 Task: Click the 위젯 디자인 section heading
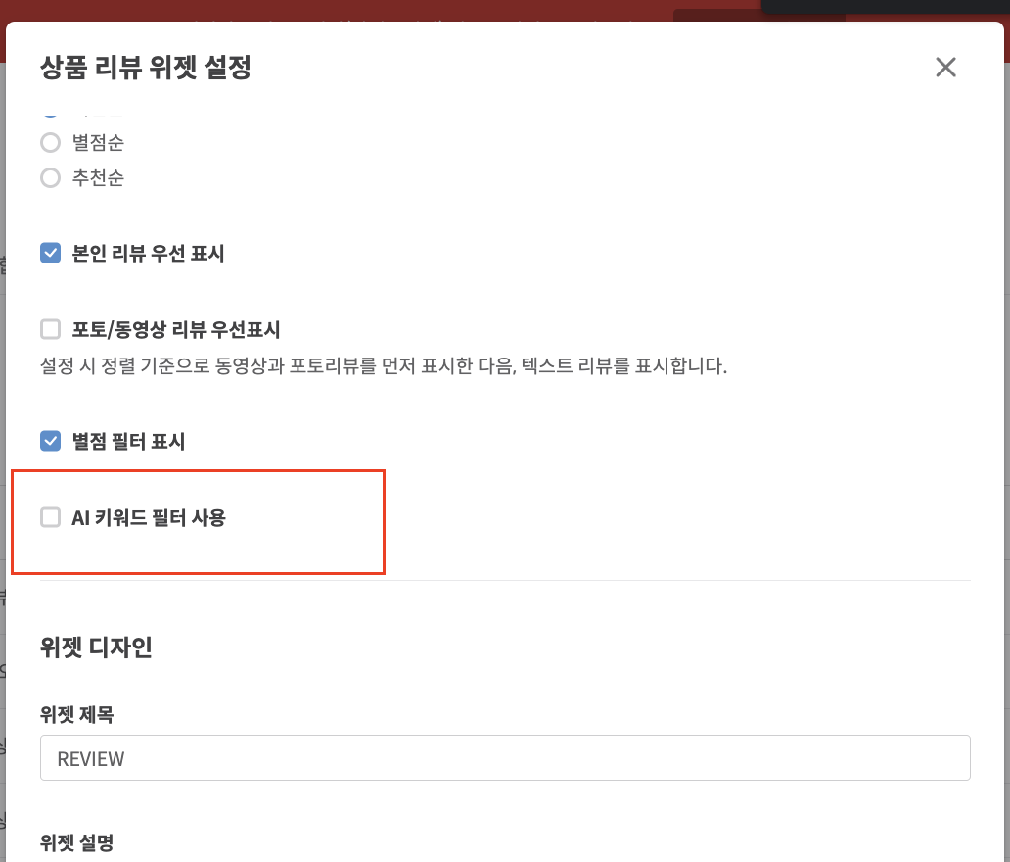pos(96,646)
